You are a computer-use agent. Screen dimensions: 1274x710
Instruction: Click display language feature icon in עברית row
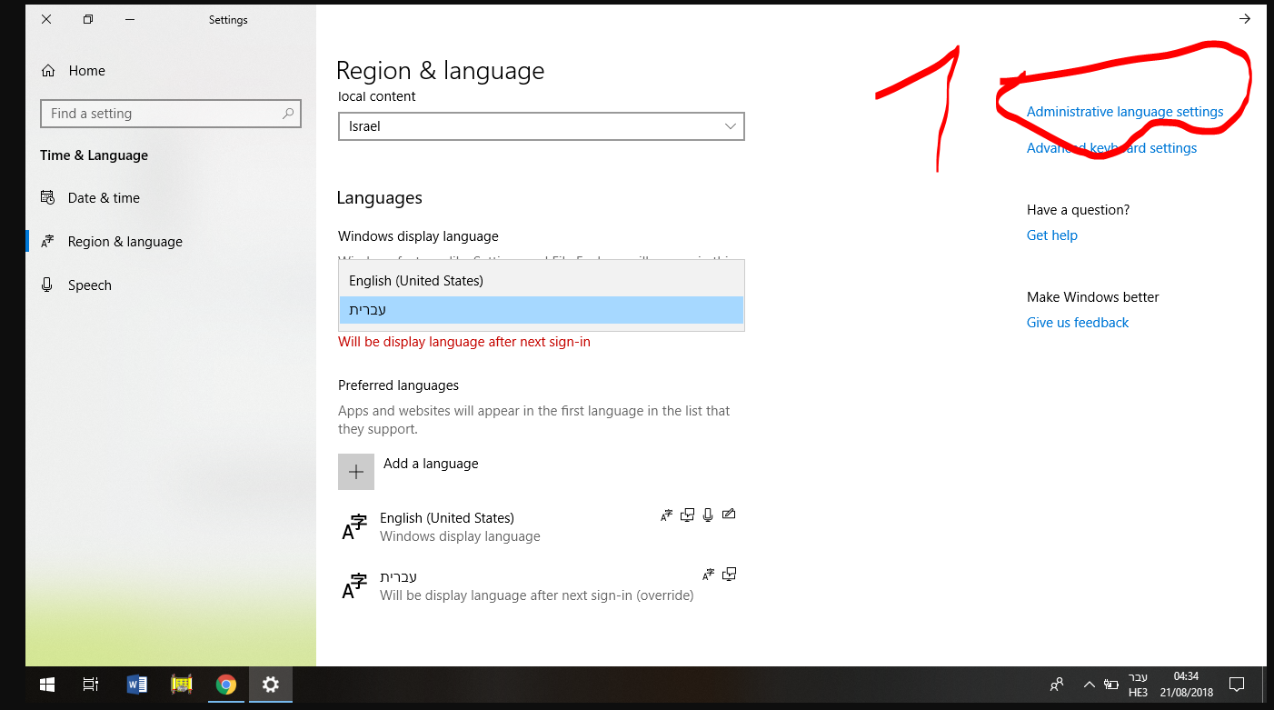click(x=709, y=575)
